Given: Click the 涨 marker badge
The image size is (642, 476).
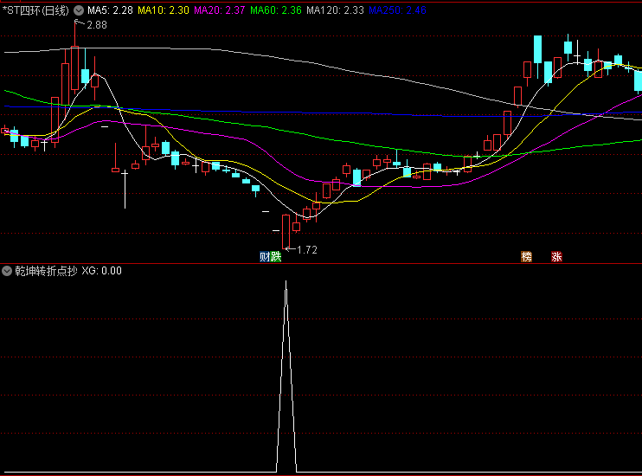Looking at the screenshot, I should [x=556, y=257].
